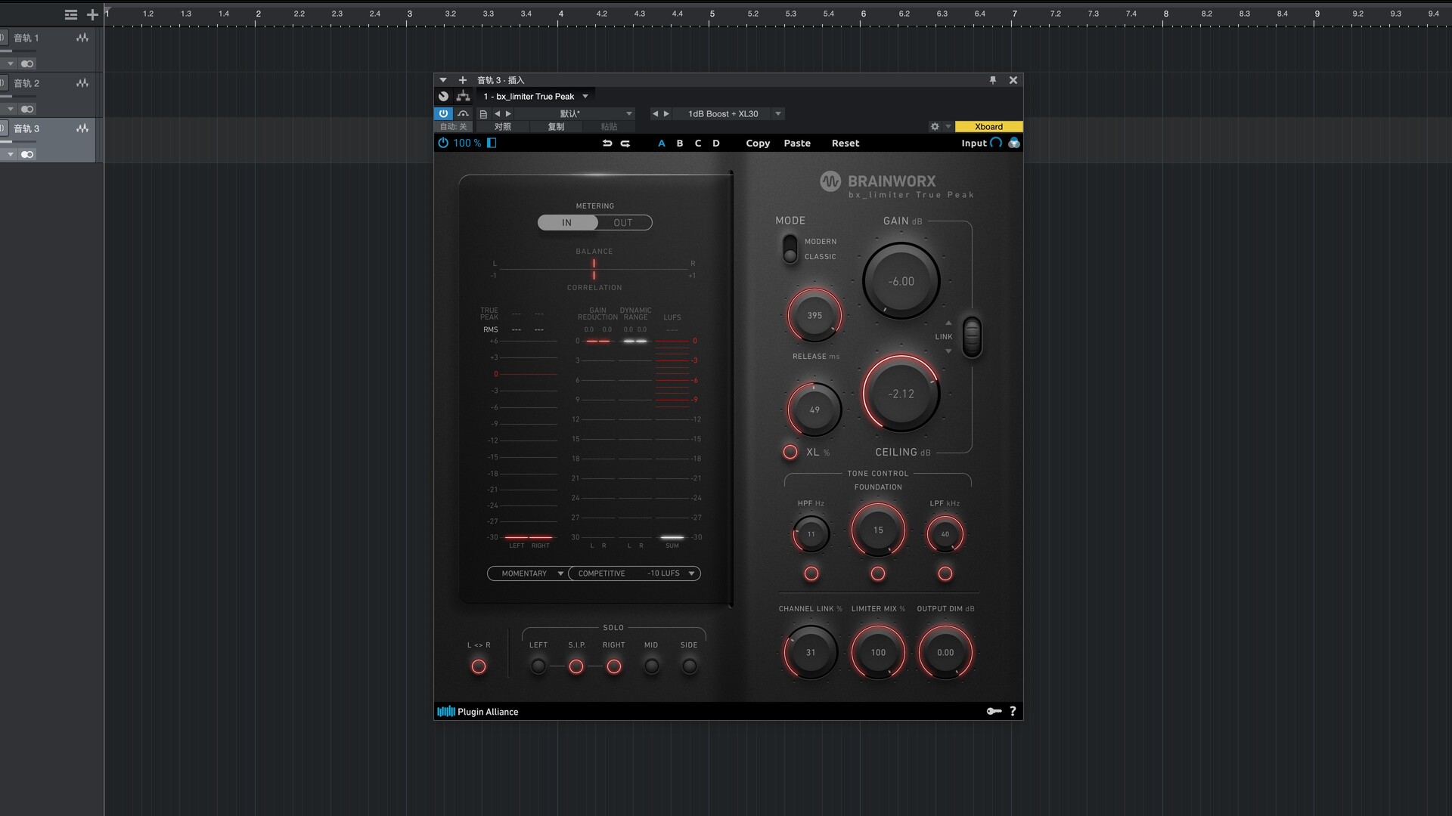
Task: Go to next preset 默认
Action: (x=508, y=114)
